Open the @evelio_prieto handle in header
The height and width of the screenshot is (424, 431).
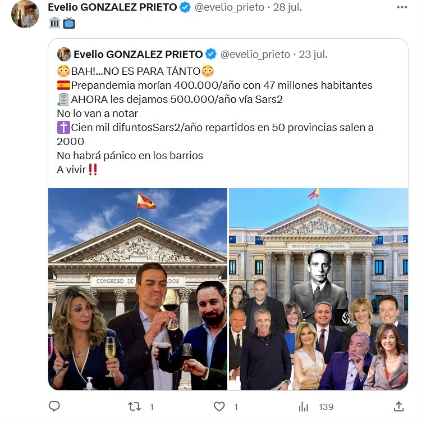(230, 8)
